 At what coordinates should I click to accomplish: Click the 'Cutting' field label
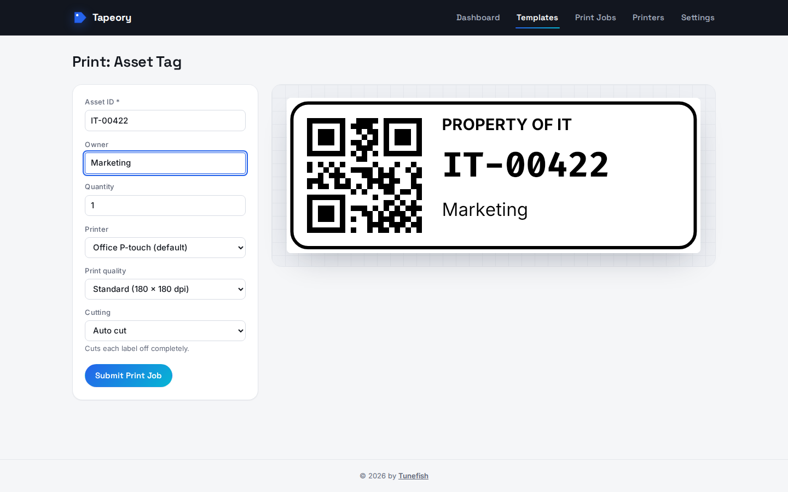click(x=98, y=313)
